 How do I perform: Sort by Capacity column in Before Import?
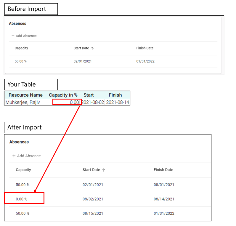pyautogui.click(x=21, y=48)
